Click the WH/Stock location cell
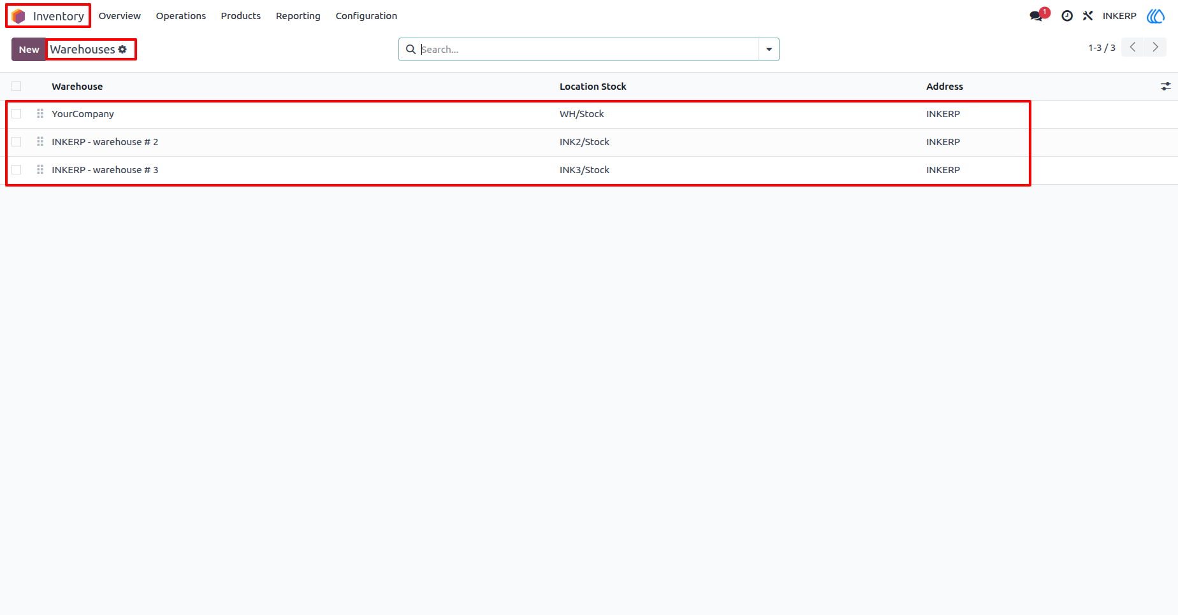1178x615 pixels. (x=581, y=114)
